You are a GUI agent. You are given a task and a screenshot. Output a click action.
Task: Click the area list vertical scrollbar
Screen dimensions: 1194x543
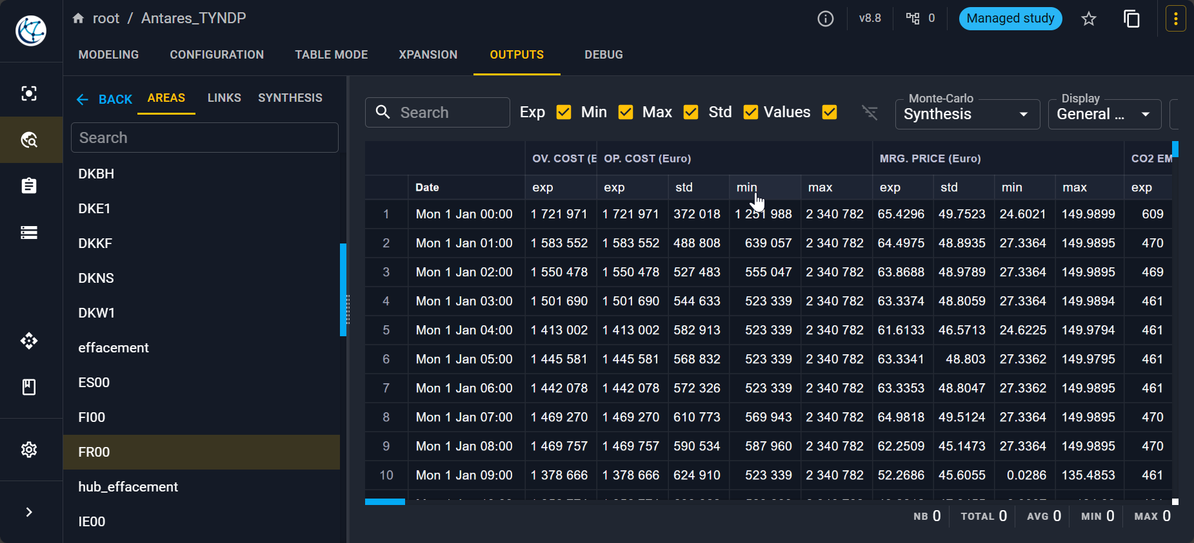coord(343,290)
